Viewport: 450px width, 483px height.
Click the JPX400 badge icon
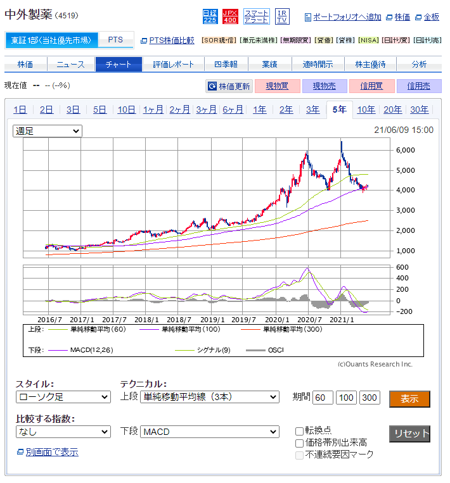tap(230, 16)
